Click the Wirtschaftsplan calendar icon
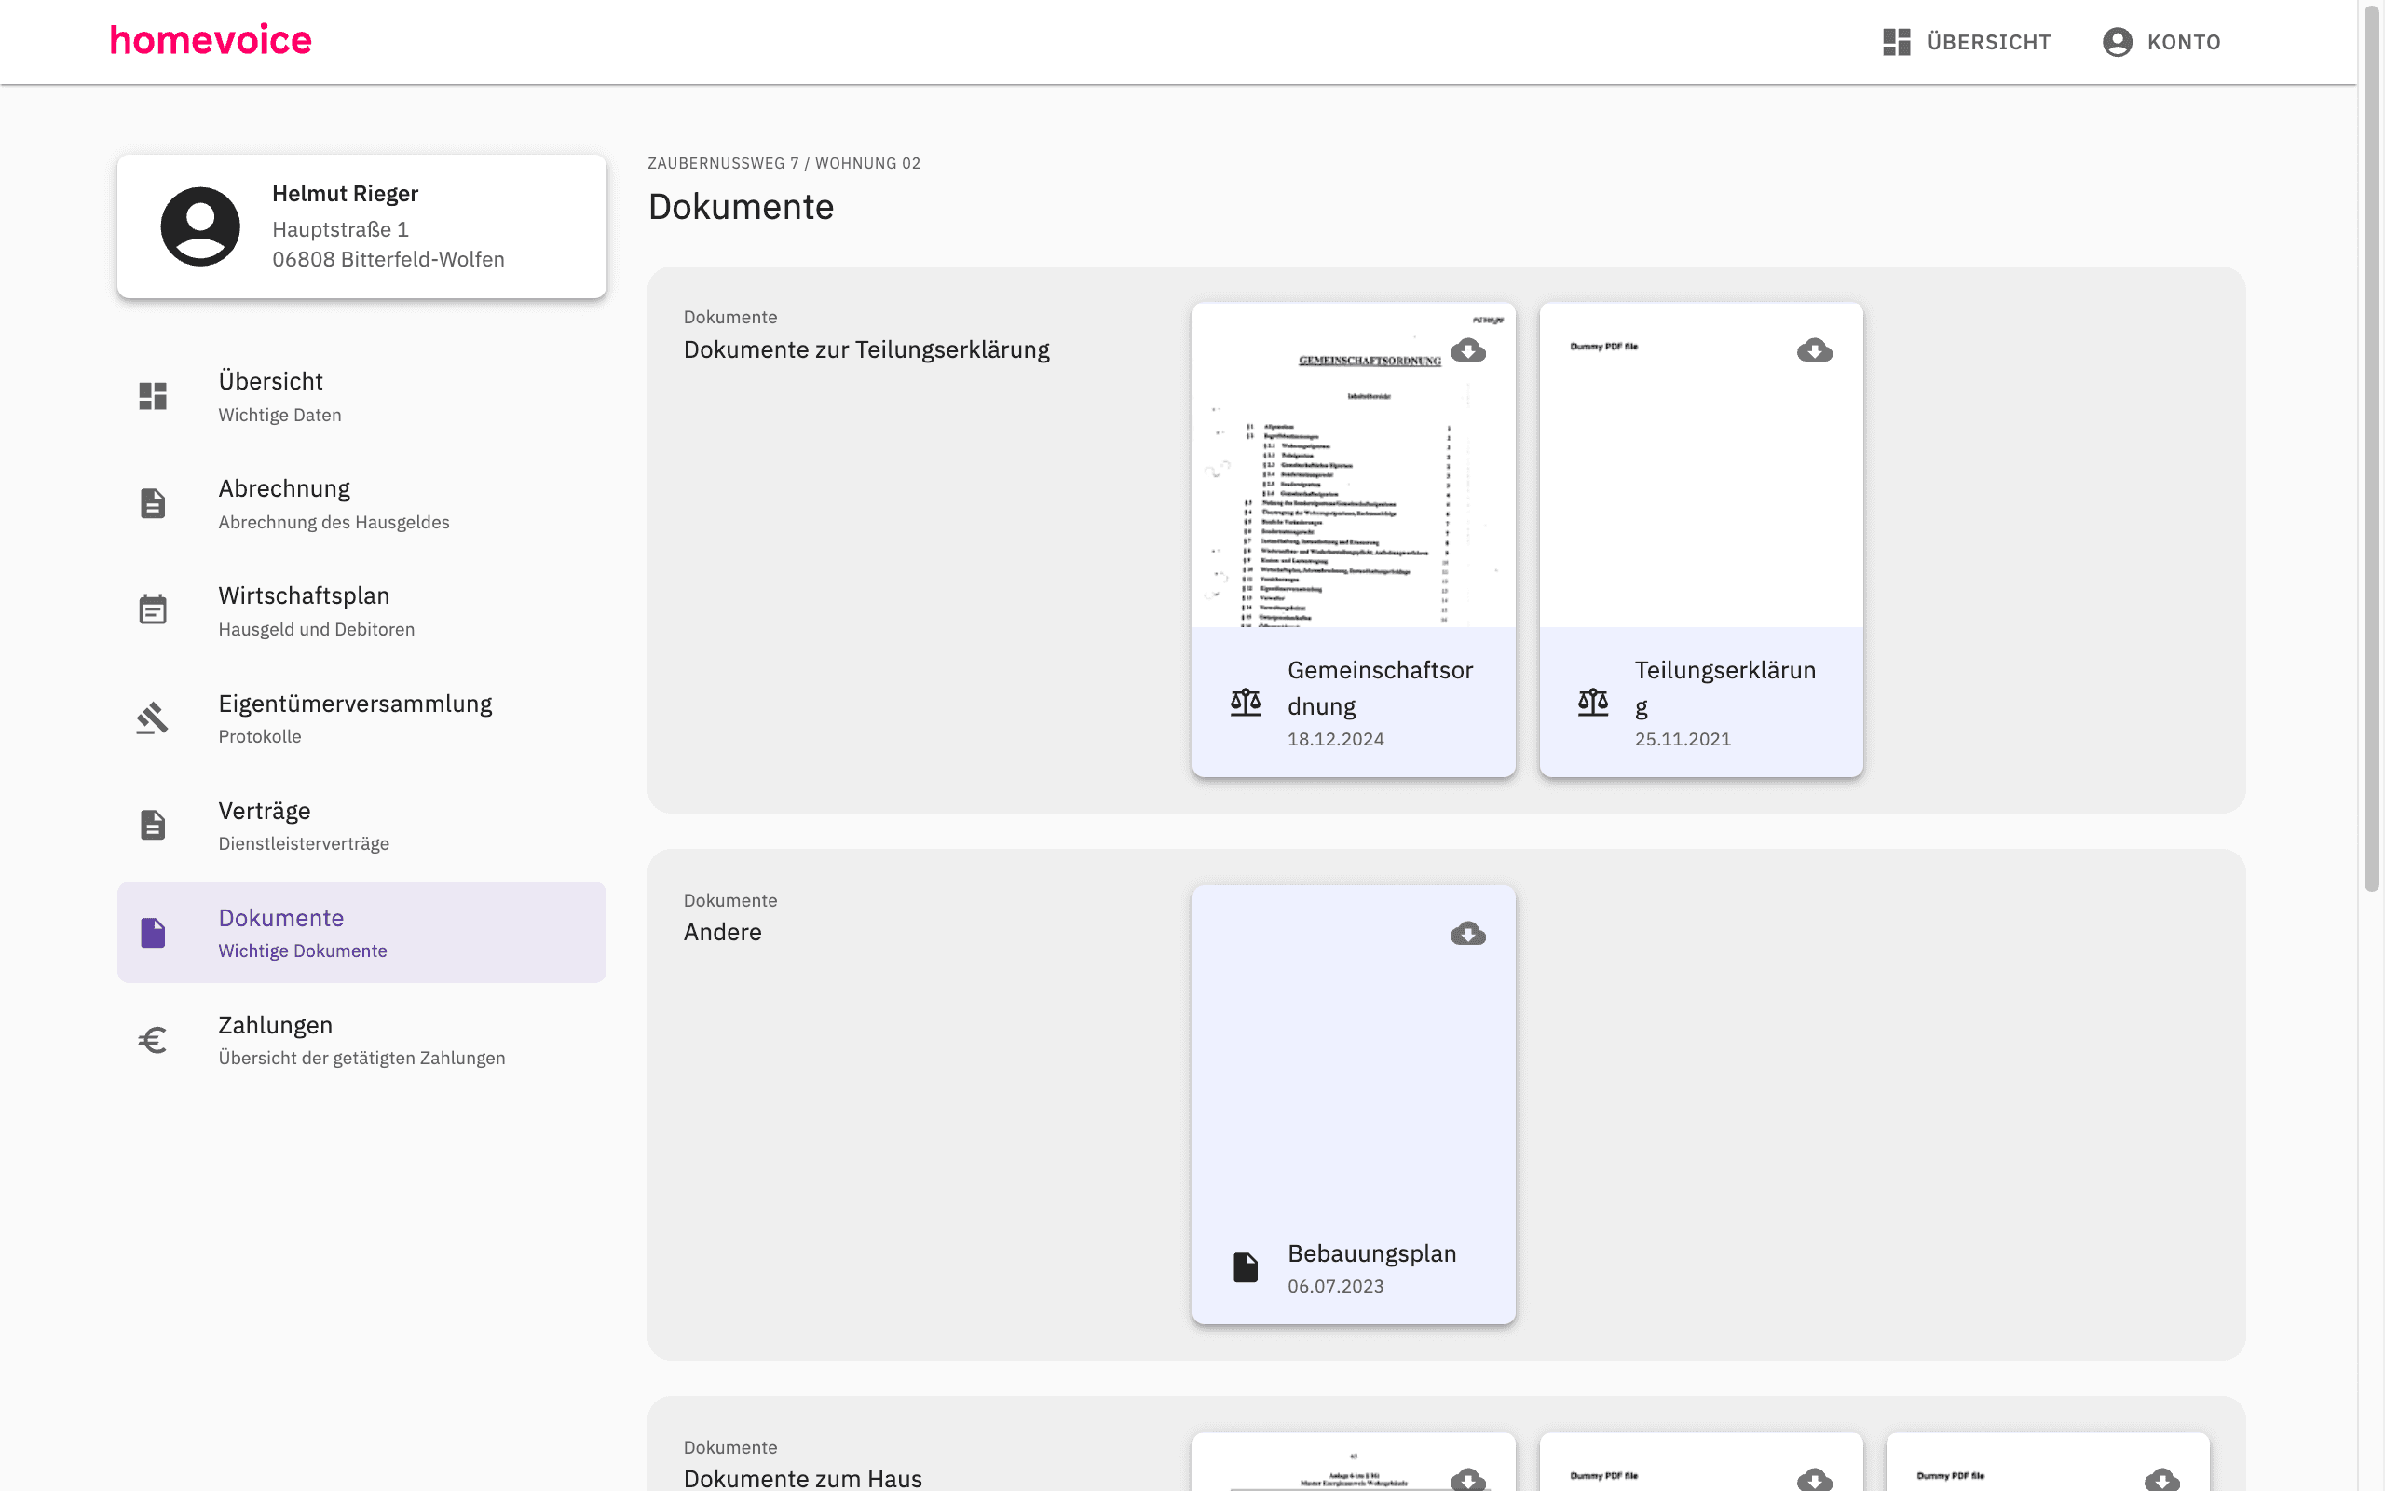The width and height of the screenshot is (2385, 1491). tap(153, 609)
